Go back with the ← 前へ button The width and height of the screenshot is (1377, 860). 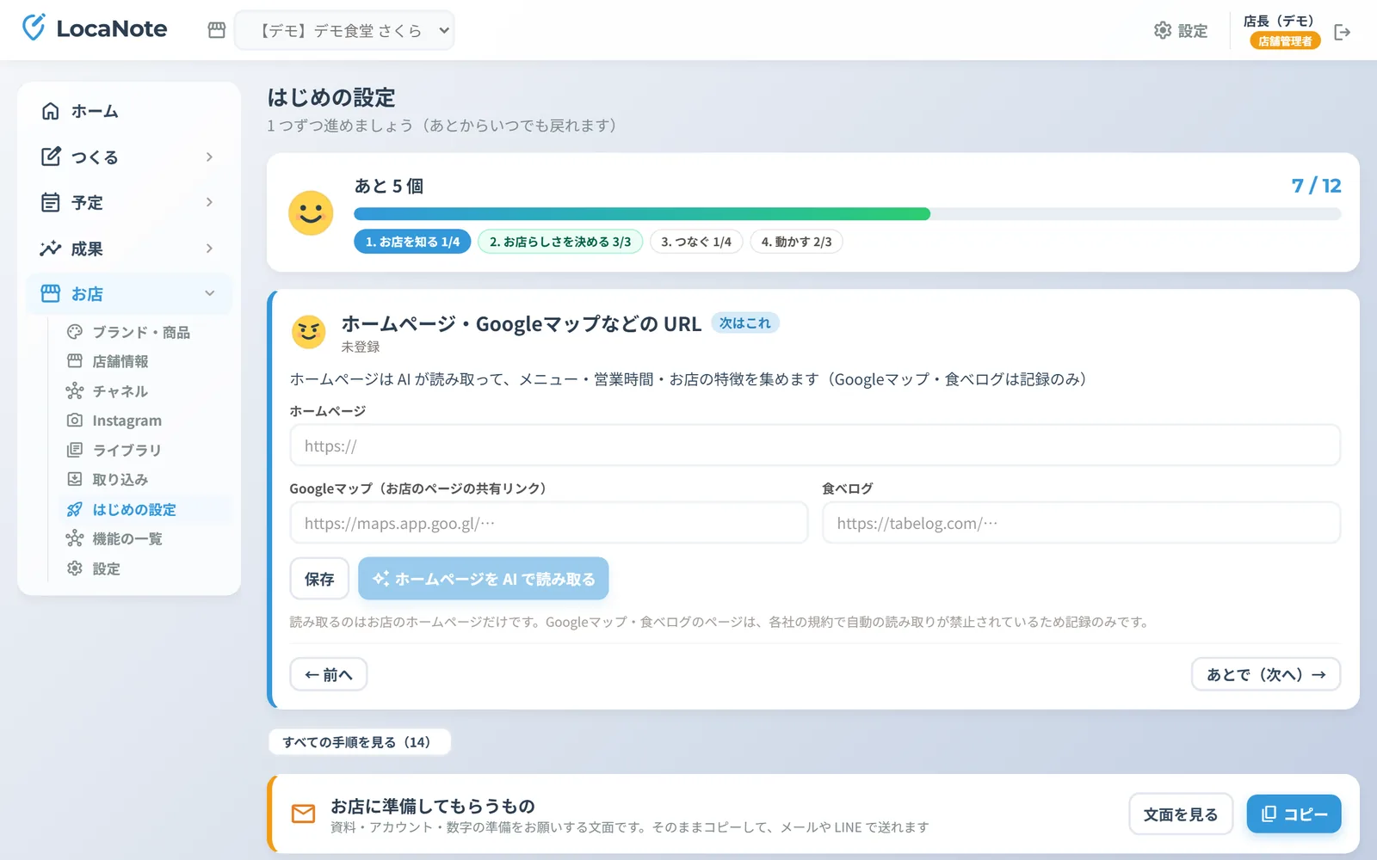[x=329, y=674]
